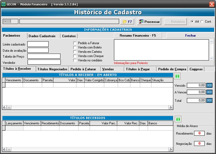Click the Limite cadastrado input field
This screenshot has height=154, width=216.
38,44
